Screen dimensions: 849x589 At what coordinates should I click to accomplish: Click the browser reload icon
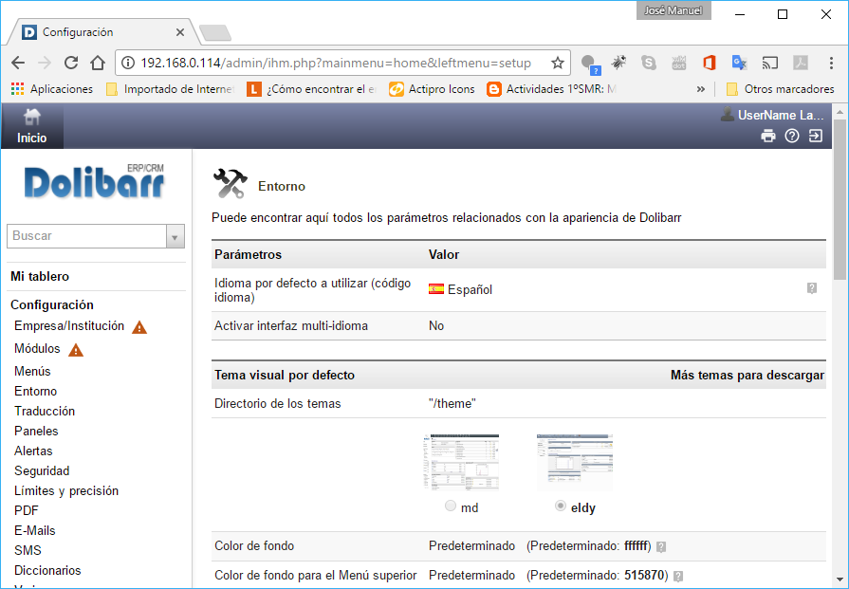click(71, 64)
